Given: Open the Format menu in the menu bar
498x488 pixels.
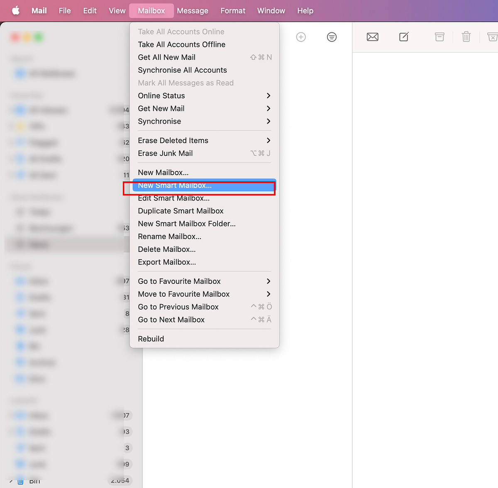Looking at the screenshot, I should coord(232,10).
